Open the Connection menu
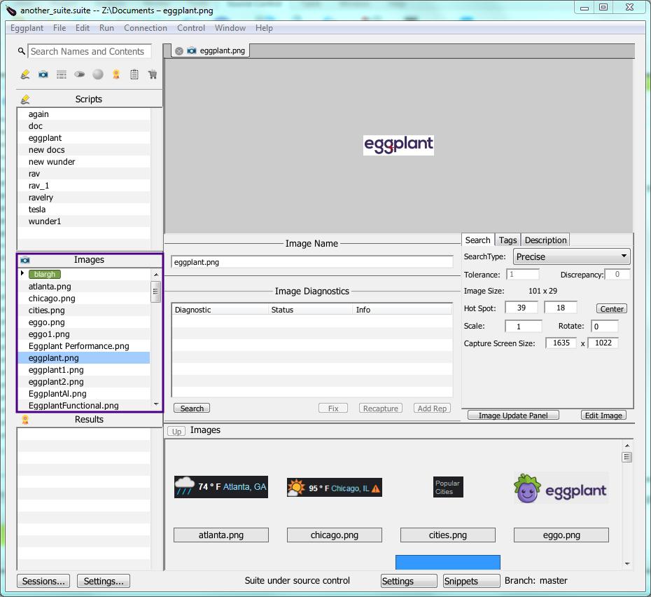 tap(146, 28)
